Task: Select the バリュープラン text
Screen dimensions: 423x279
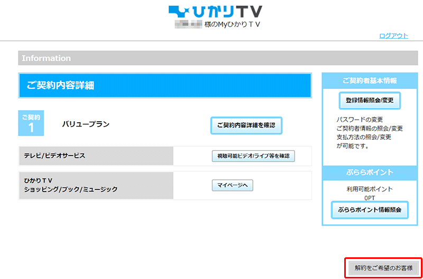Action: point(86,124)
